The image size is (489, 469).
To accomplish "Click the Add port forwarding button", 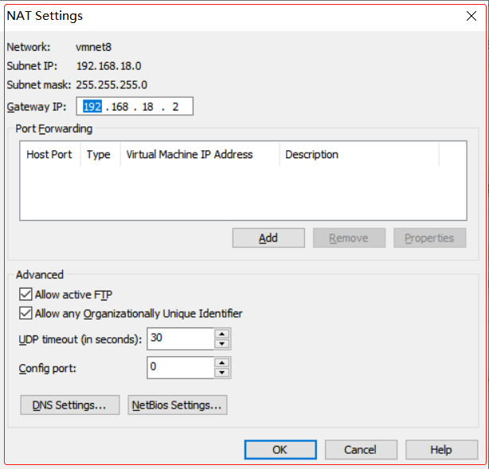I will click(268, 238).
